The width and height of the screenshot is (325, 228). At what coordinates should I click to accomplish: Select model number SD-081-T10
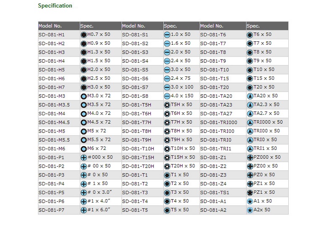[214, 70]
